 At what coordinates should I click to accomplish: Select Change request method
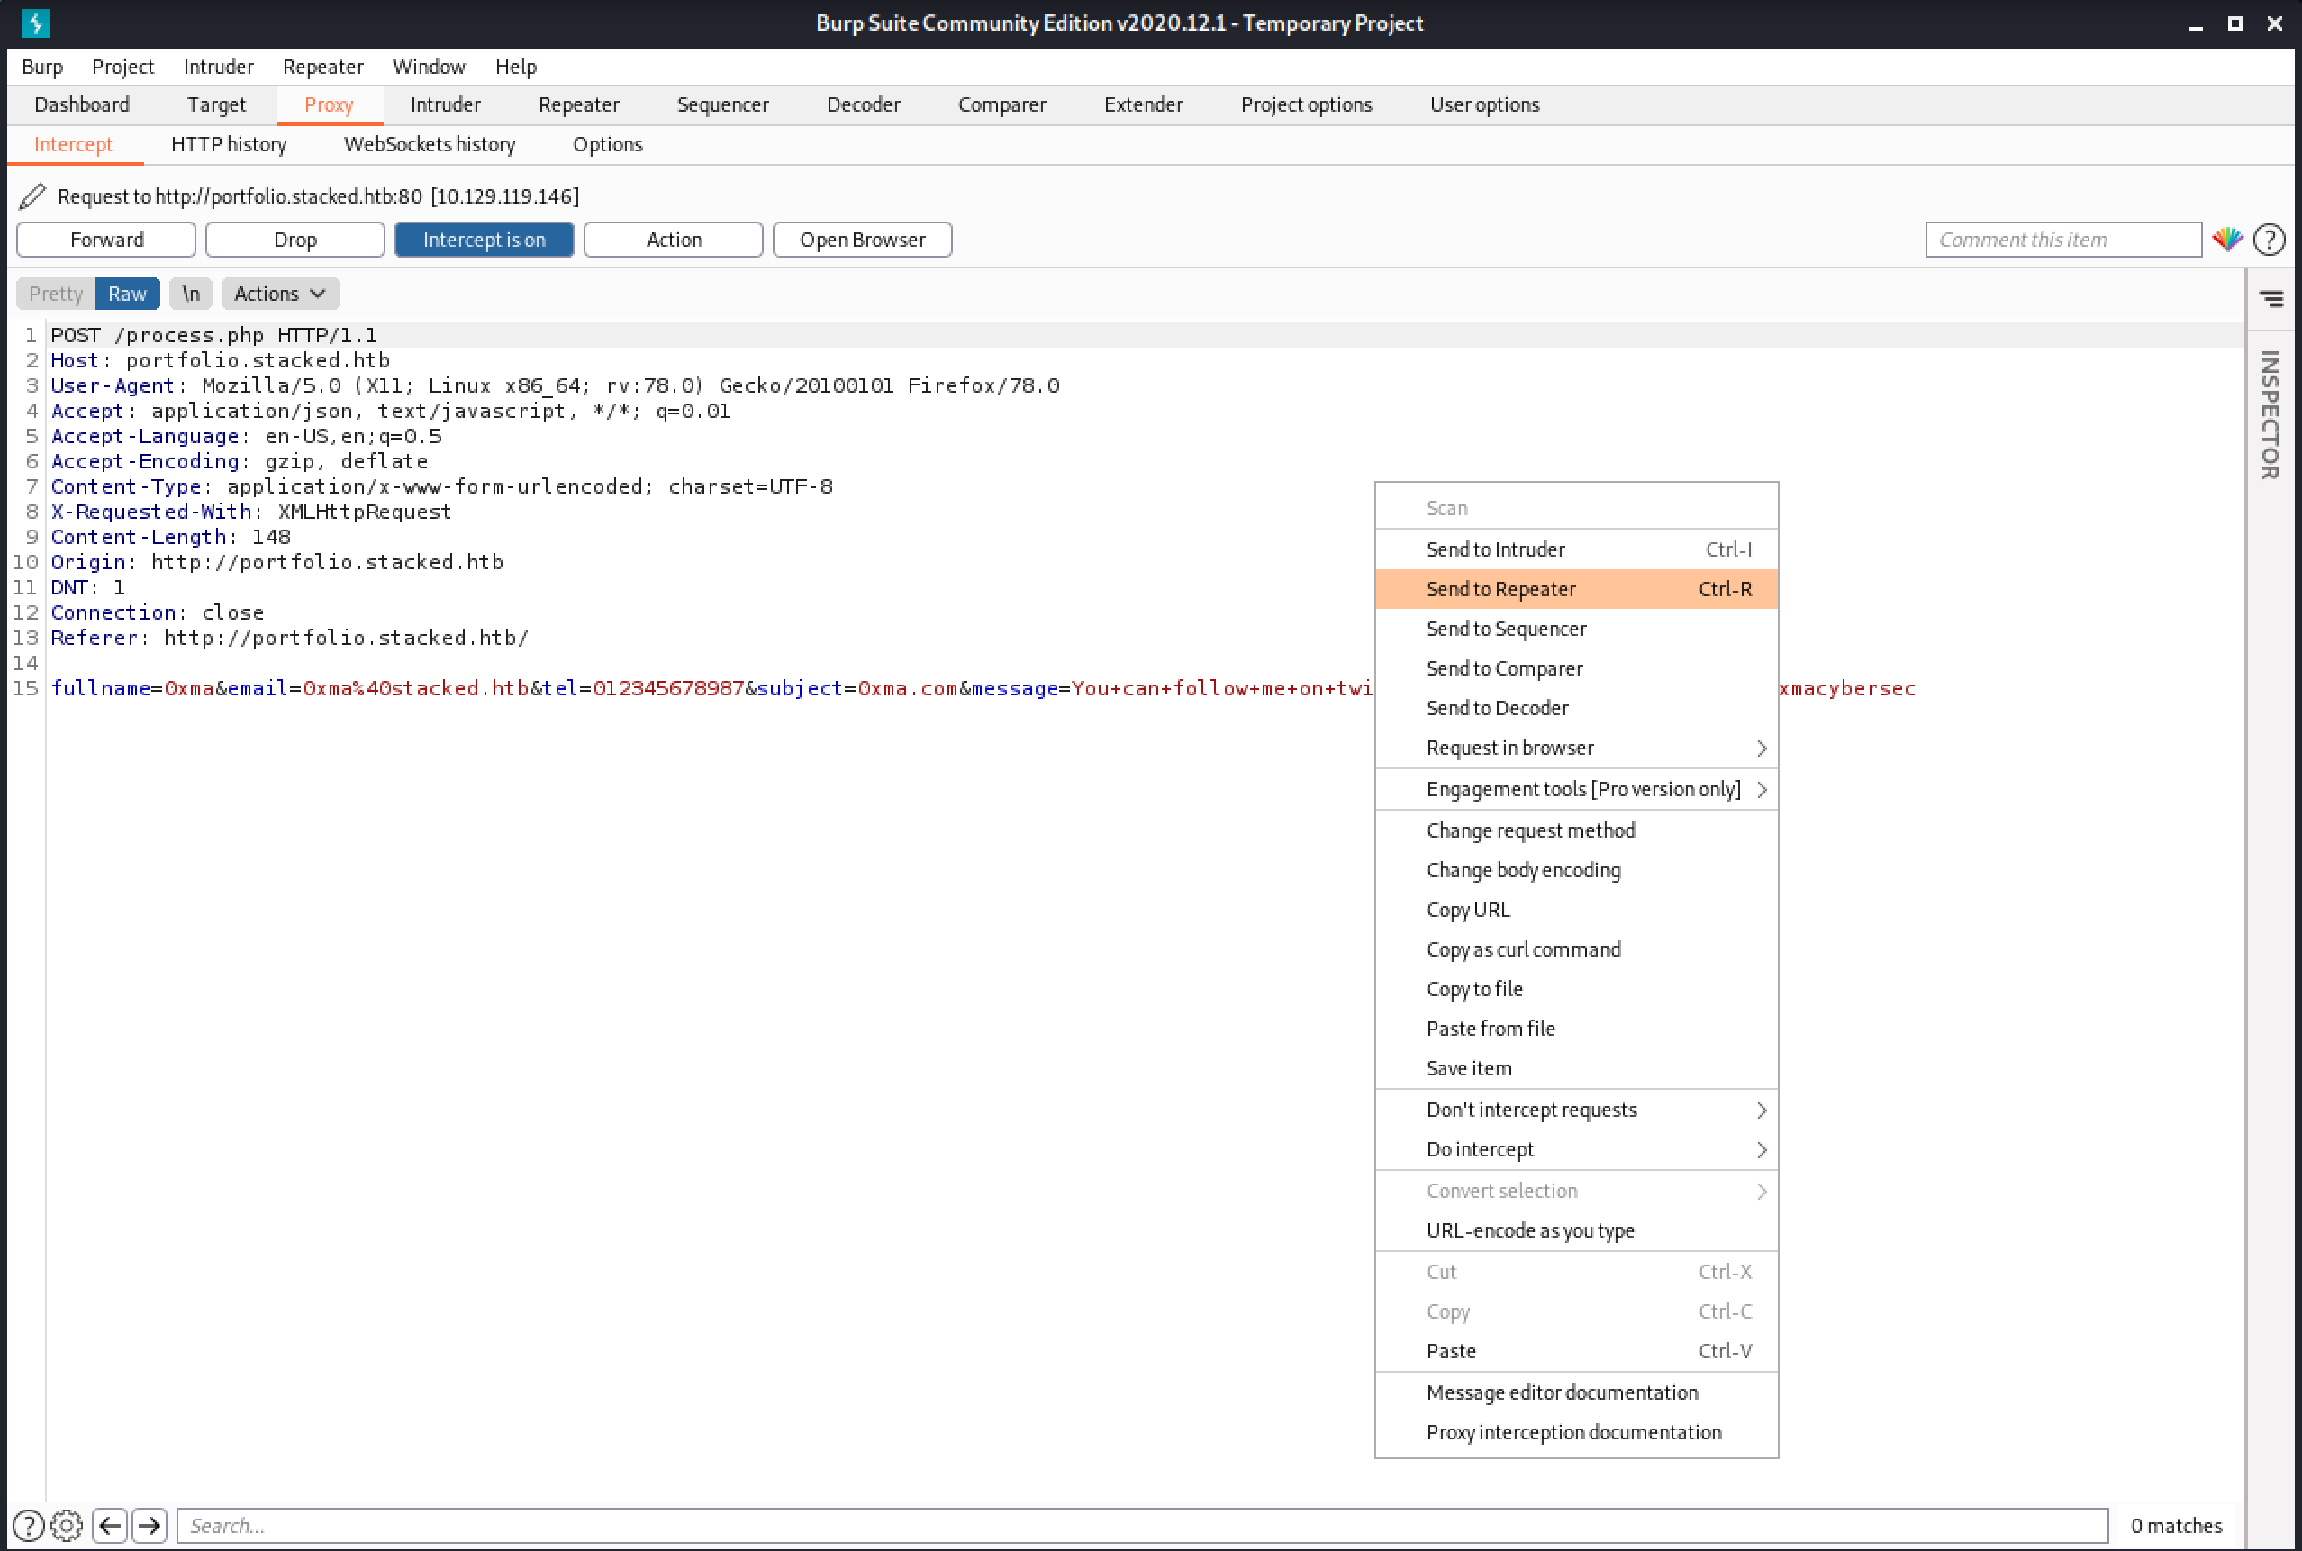(1576, 830)
